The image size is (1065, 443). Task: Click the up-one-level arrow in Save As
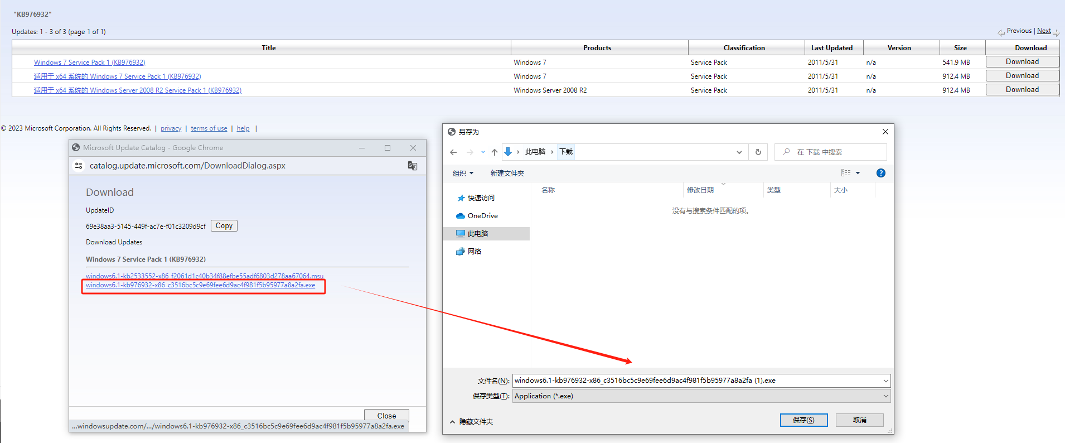click(x=495, y=152)
